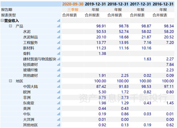Collapse the 产品 category group
The height and width of the screenshot is (128, 177).
[10, 26]
